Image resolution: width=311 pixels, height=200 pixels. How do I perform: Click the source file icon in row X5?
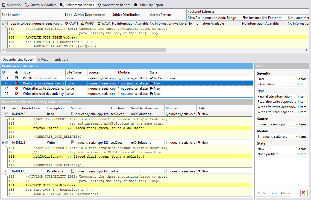coord(73,171)
